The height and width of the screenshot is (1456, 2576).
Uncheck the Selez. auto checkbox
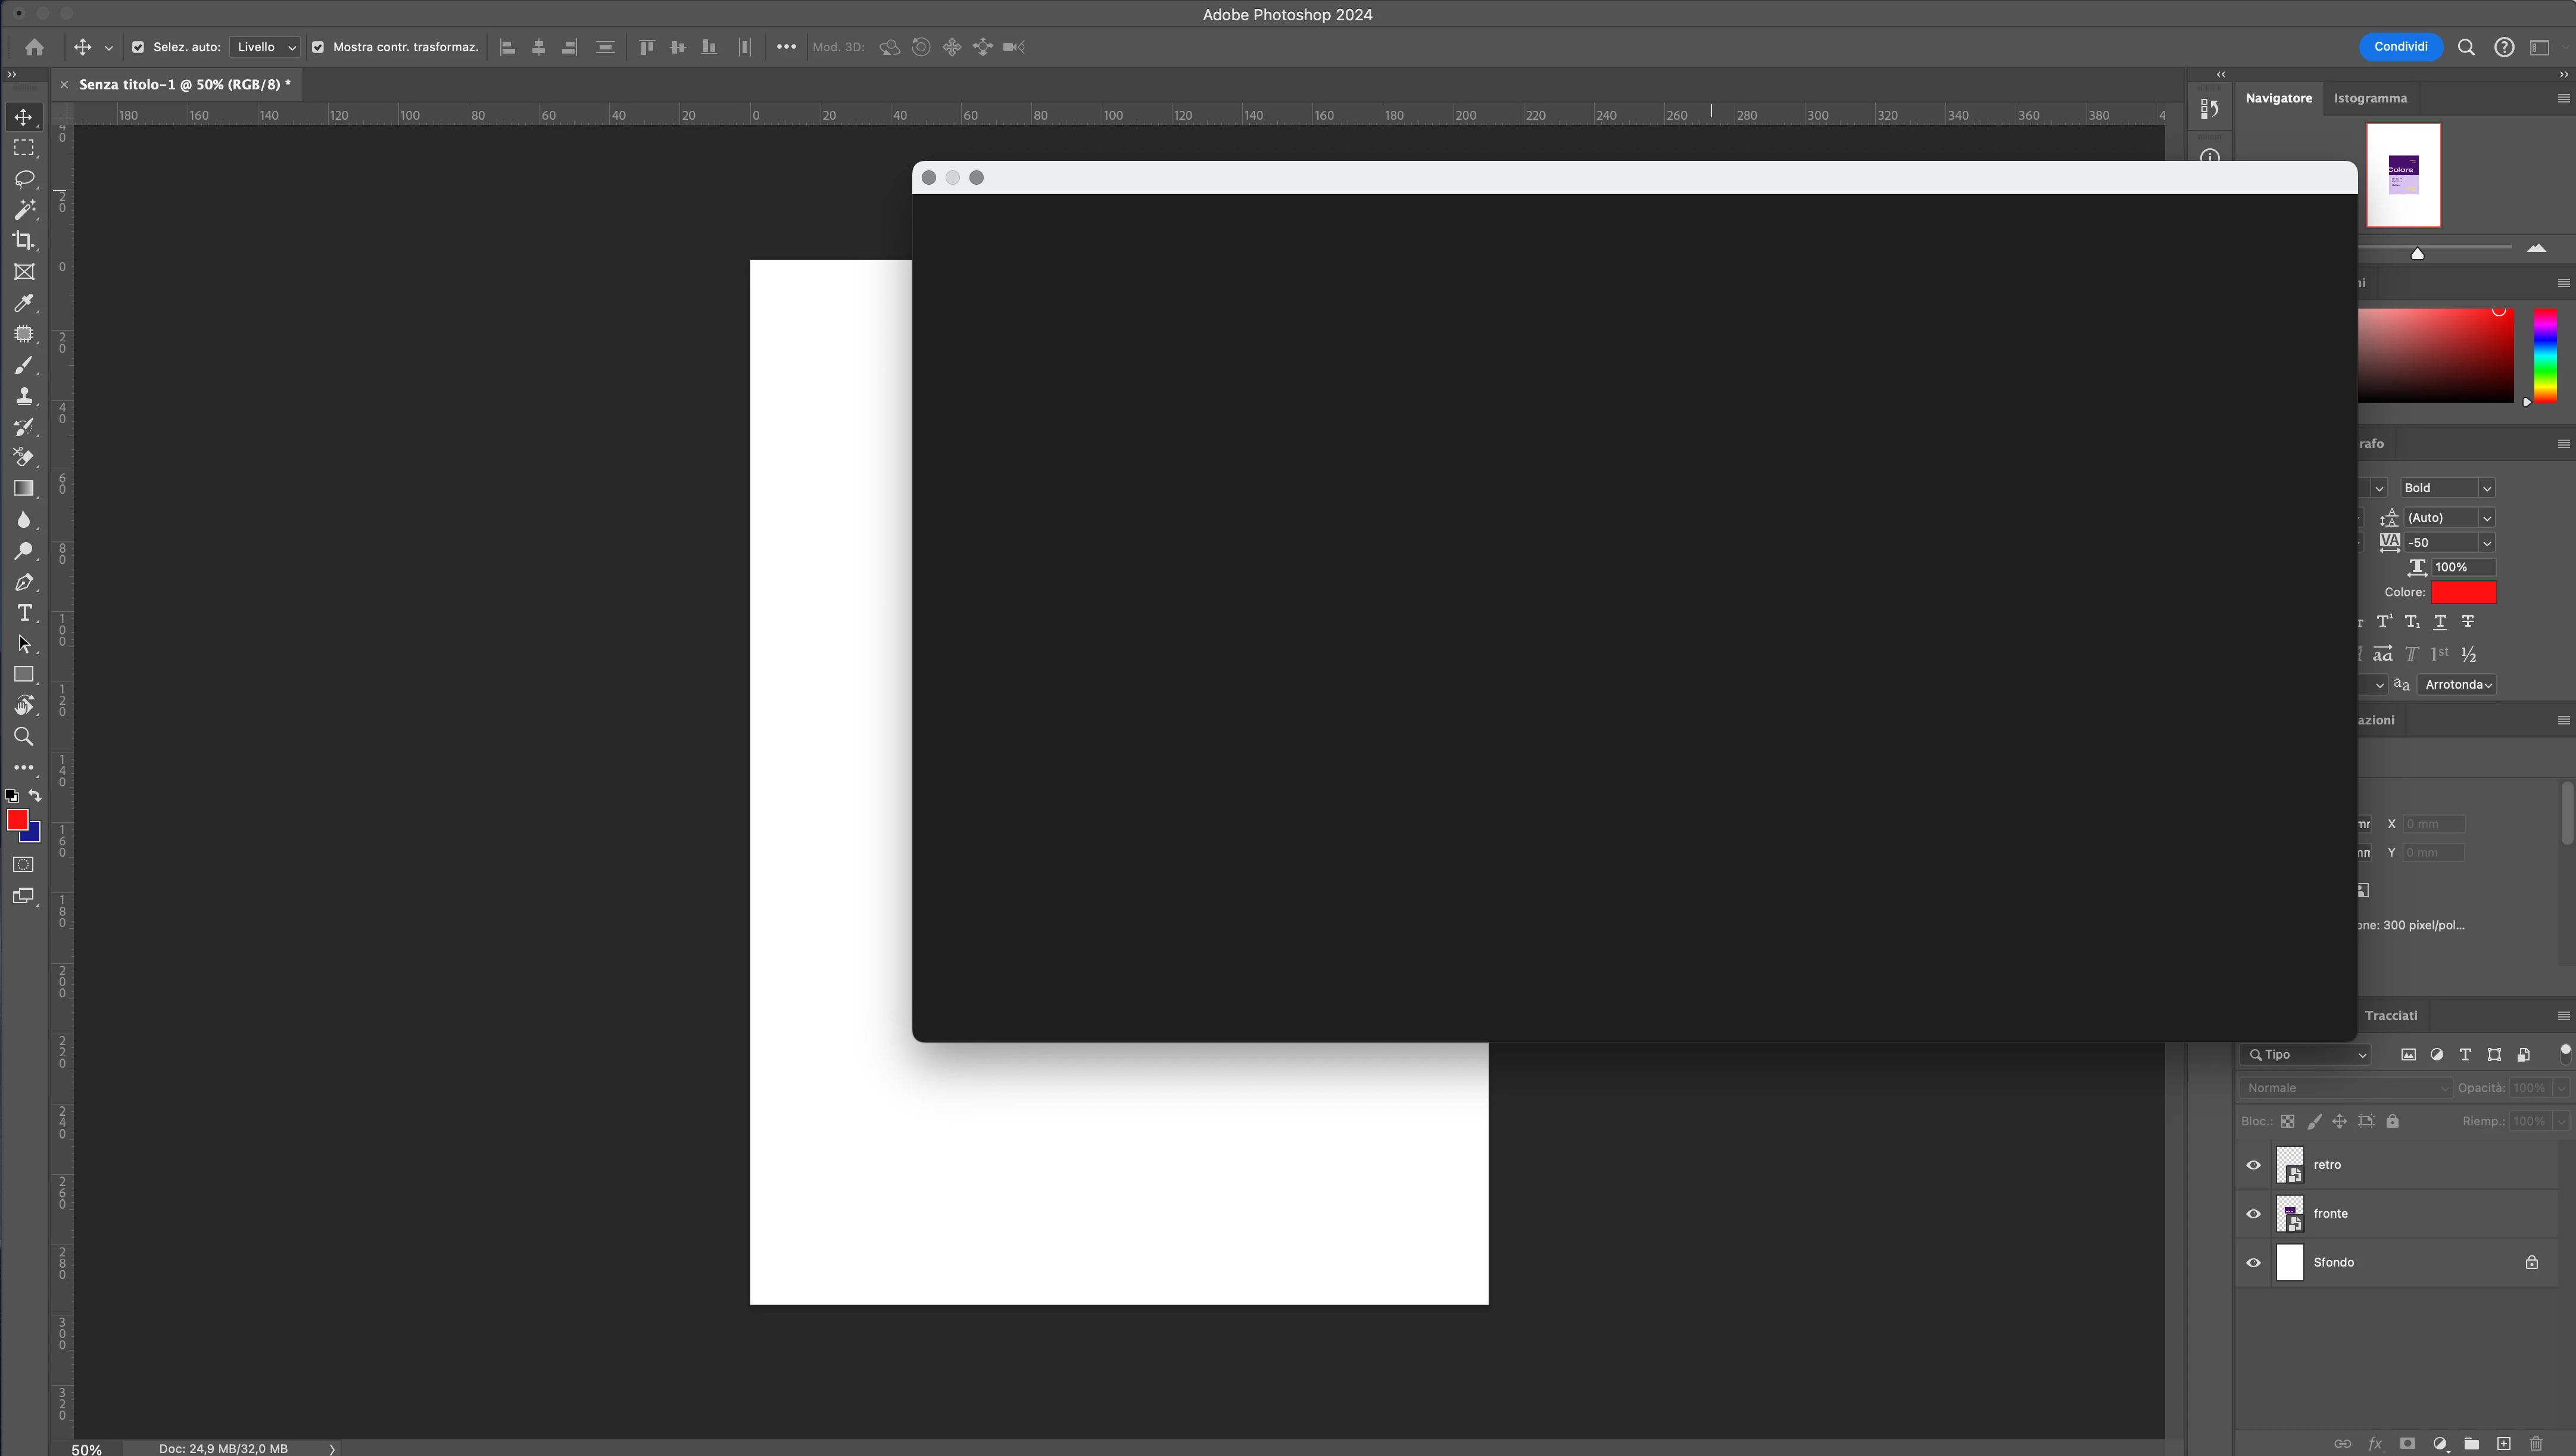138,47
